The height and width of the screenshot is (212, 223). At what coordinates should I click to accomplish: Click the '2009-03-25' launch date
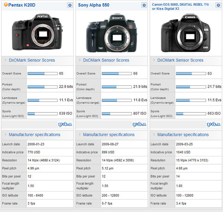184,144
